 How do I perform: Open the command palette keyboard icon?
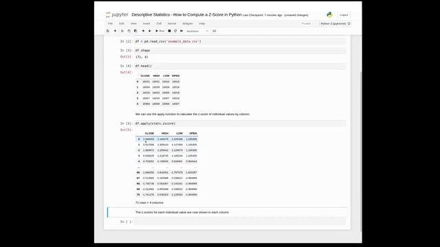(x=214, y=31)
